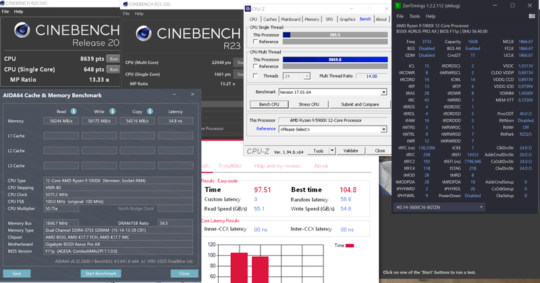This screenshot has width=540, height=283.
Task: Click Close button in AIDA64 benchmark
Action: [x=184, y=274]
